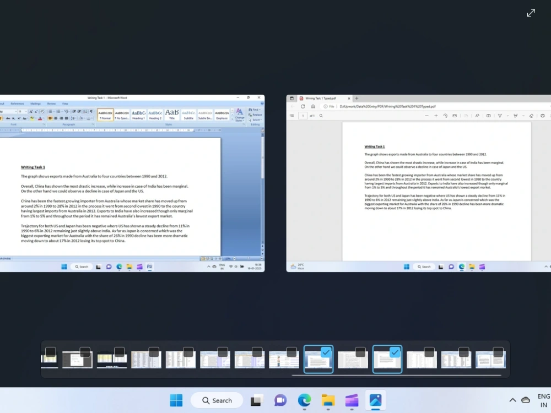Viewport: 551px width, 413px height.
Task: Switch to the View tab in Word screenshot
Action: click(x=65, y=104)
